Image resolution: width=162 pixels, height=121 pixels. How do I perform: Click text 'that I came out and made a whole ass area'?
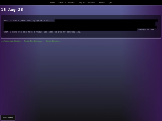(x=28, y=32)
